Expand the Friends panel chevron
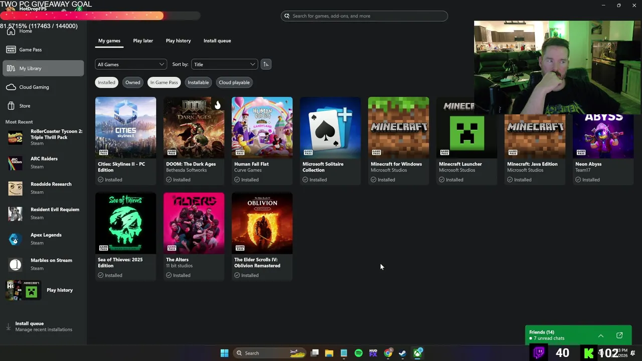642x361 pixels. (601, 335)
